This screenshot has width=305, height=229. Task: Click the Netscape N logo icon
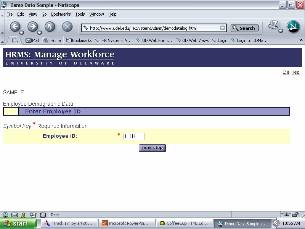[x=293, y=27]
